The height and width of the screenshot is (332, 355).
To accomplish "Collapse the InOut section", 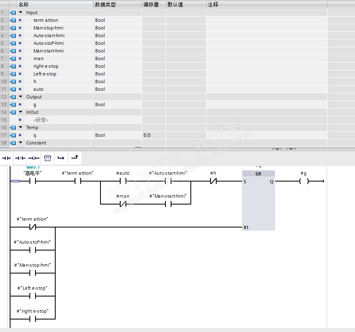I will tap(21, 112).
